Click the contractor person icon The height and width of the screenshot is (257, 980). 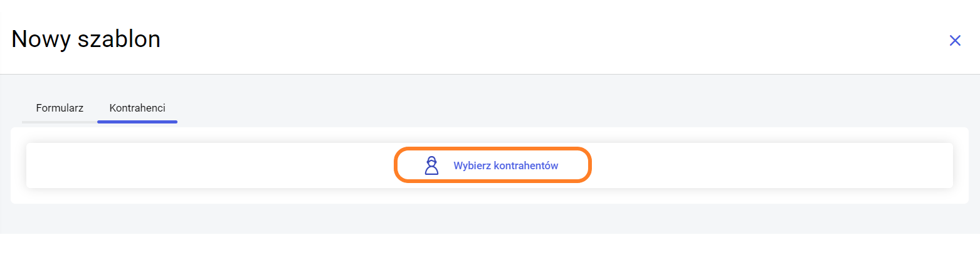point(431,165)
